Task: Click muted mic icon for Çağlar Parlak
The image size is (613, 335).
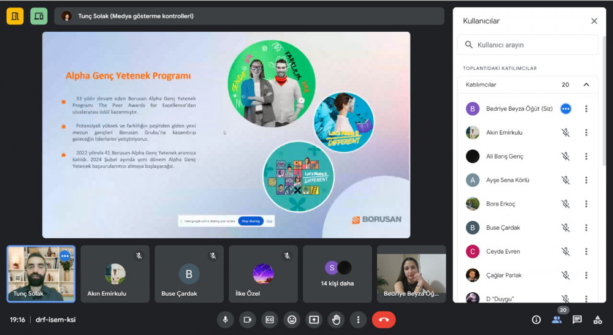Action: pos(565,275)
